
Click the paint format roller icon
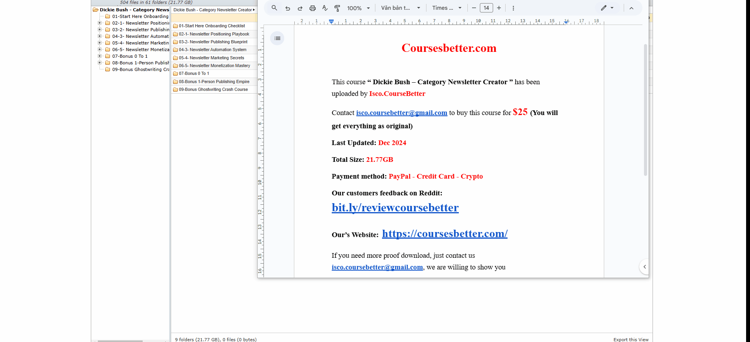(x=338, y=8)
